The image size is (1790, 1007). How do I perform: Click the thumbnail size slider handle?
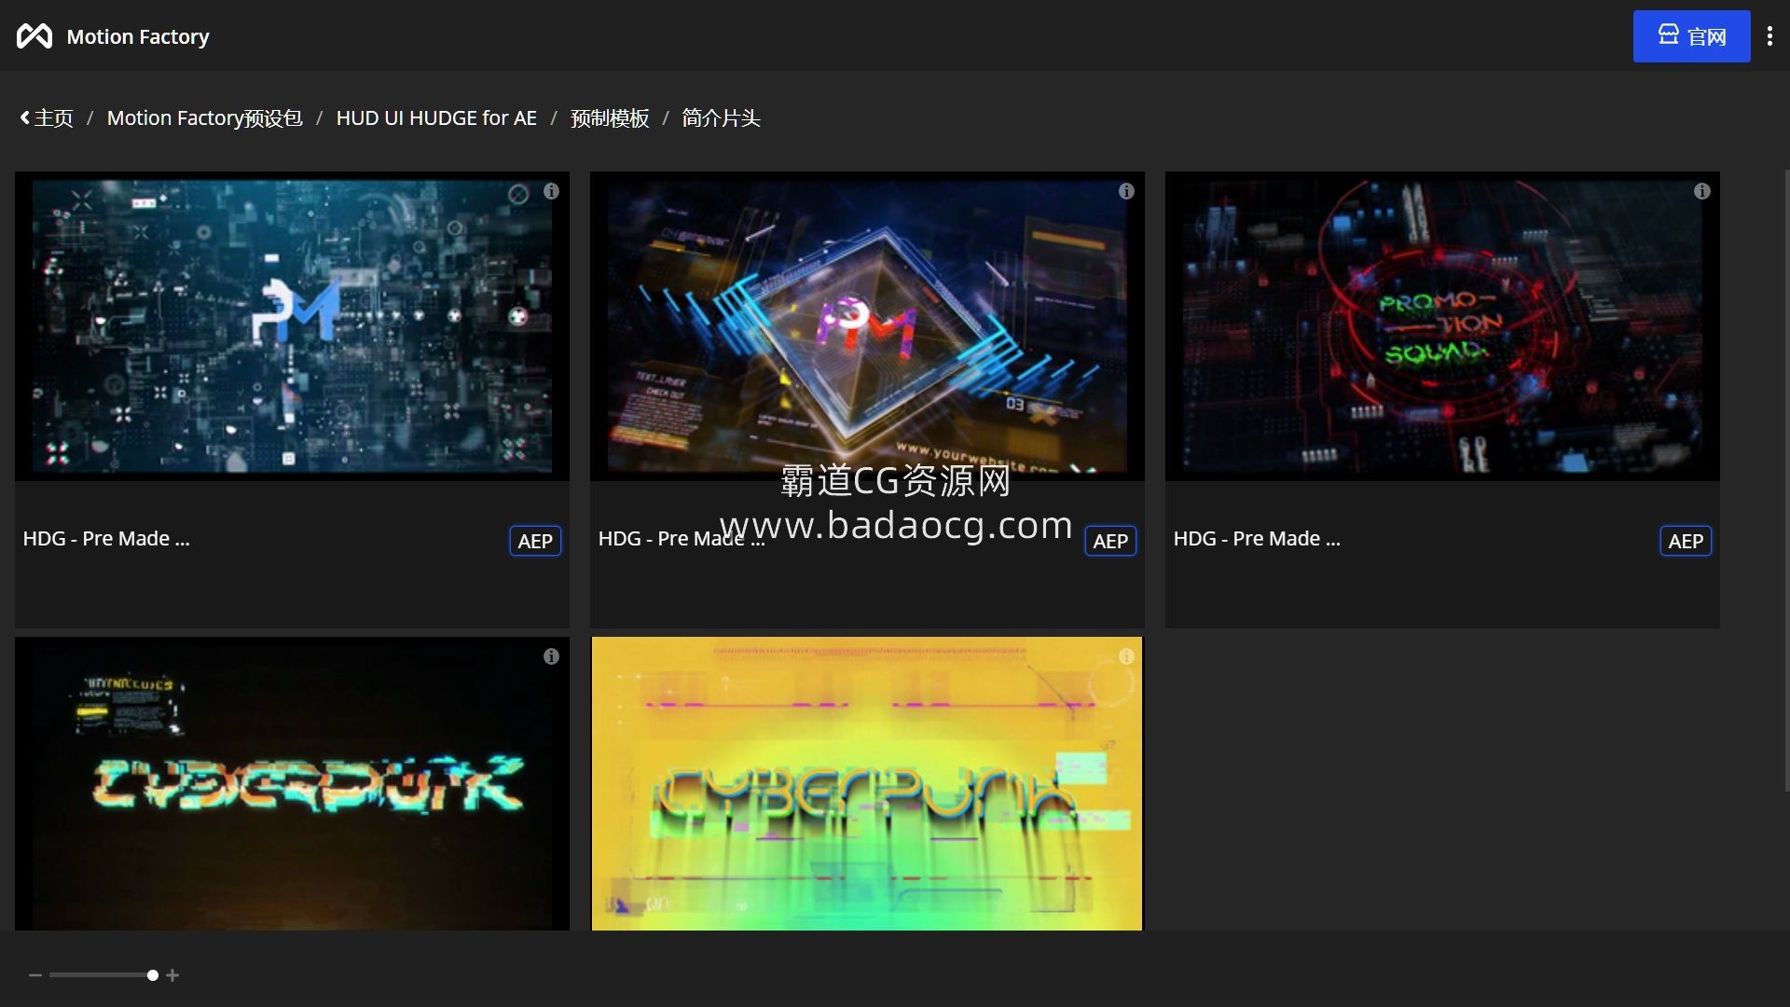153,975
